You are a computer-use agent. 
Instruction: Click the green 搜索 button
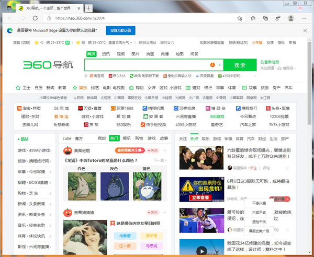240,65
